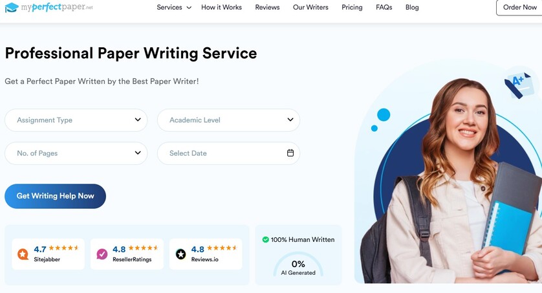
Task: Open the Blog link in navigation
Action: click(412, 7)
